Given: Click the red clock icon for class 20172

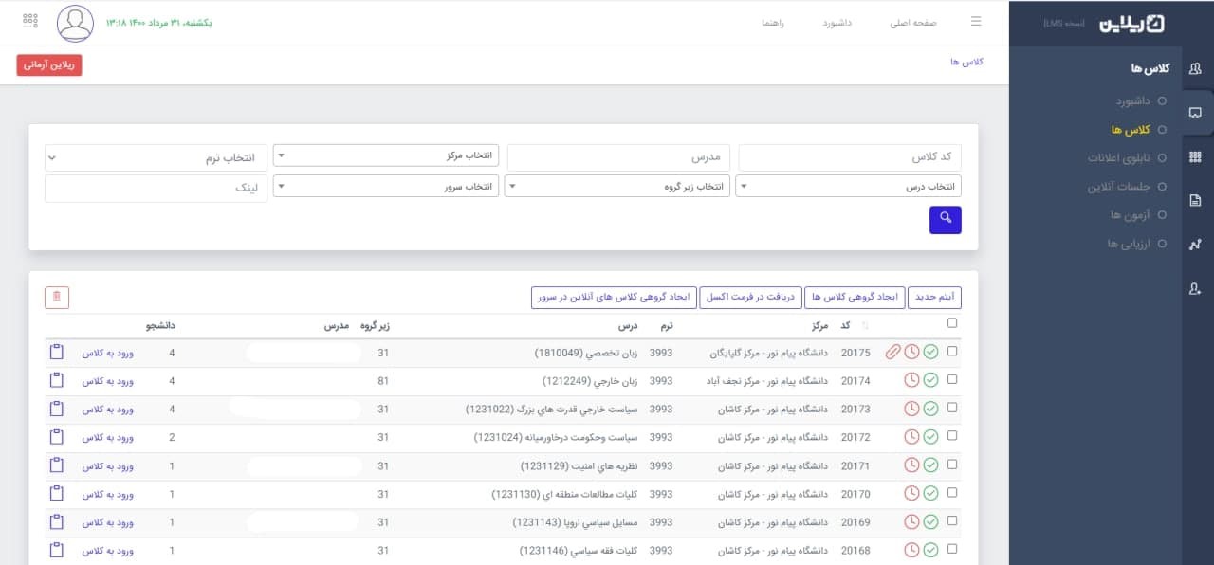Looking at the screenshot, I should [x=911, y=437].
